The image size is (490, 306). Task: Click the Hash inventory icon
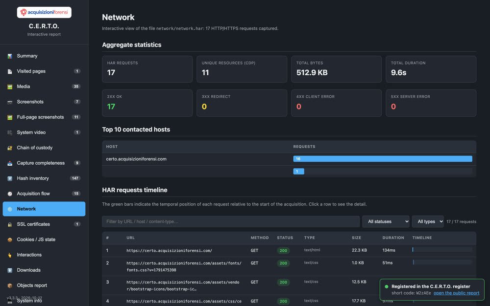click(x=10, y=178)
